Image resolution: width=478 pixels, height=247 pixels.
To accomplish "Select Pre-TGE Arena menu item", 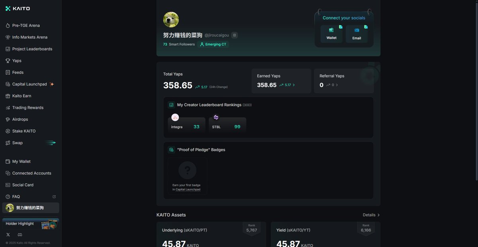I will [x=31, y=25].
